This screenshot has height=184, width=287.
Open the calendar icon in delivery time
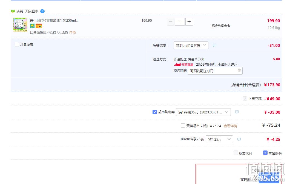click(239, 71)
